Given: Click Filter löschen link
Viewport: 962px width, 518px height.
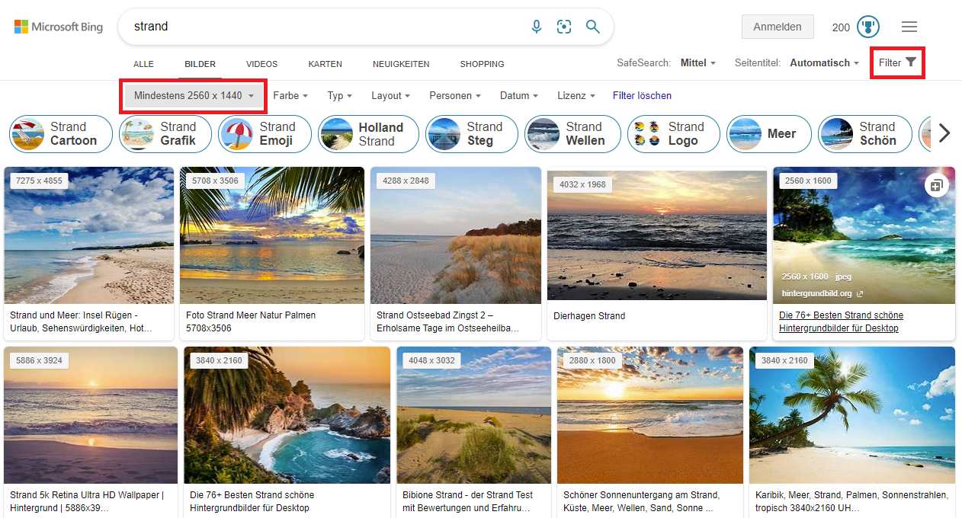Looking at the screenshot, I should 642,96.
